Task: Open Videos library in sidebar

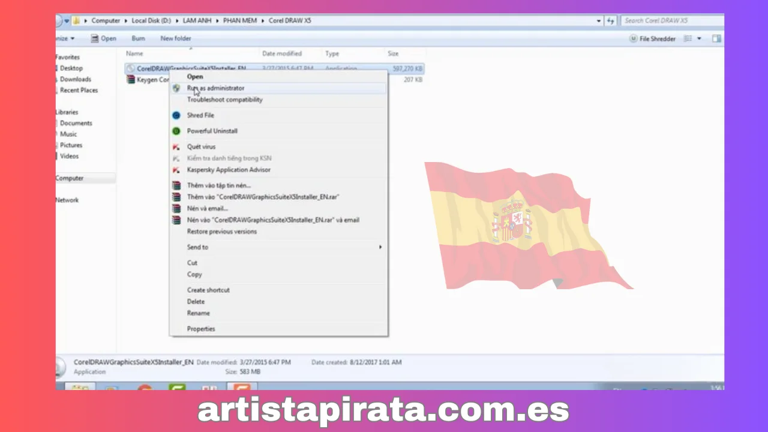Action: coord(69,156)
